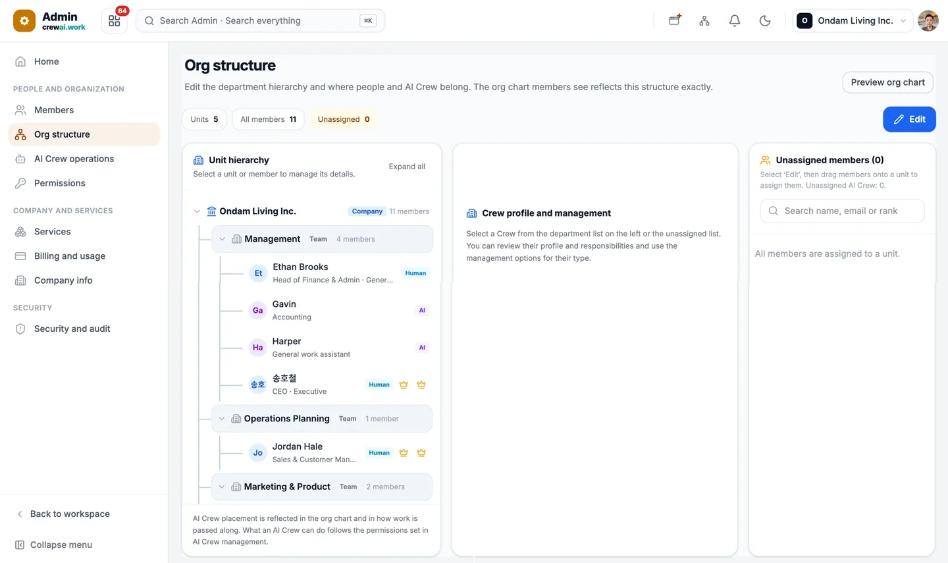Open Company info page

point(84,281)
